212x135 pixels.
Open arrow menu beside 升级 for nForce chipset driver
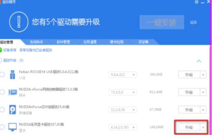tap(203, 110)
